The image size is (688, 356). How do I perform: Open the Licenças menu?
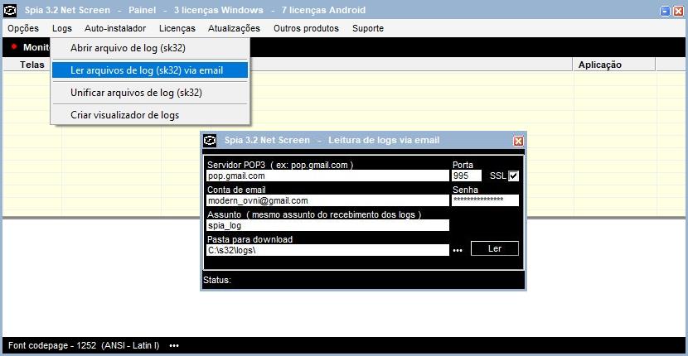pyautogui.click(x=177, y=28)
